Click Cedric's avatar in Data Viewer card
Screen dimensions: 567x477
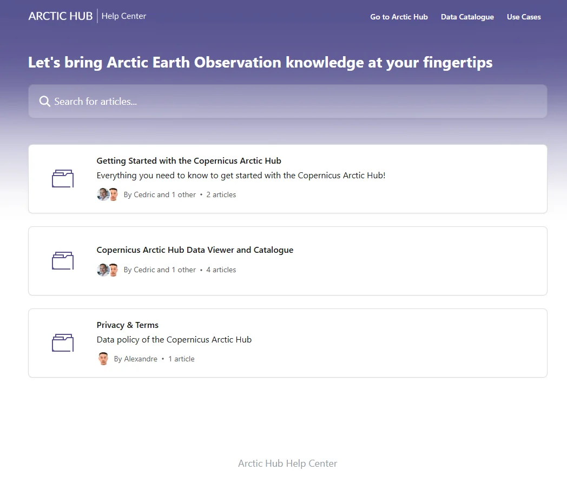coord(103,270)
